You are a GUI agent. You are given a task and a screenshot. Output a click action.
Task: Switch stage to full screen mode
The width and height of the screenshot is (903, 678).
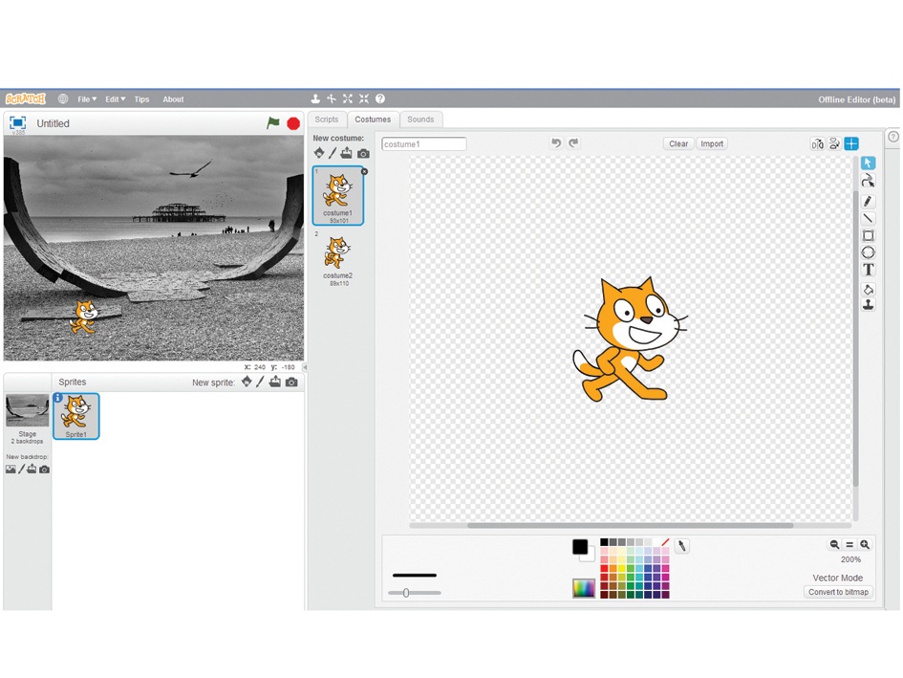click(18, 122)
